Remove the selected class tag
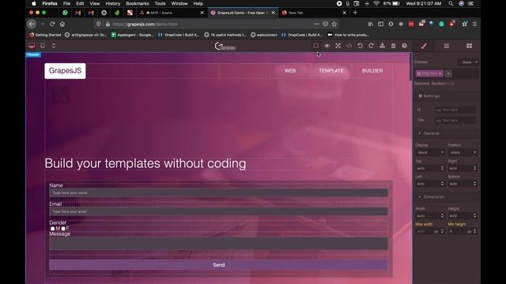 (x=440, y=73)
